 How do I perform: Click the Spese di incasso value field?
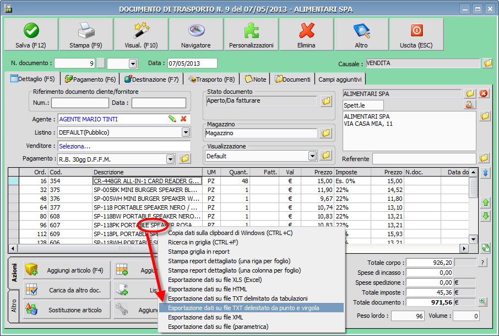point(429,273)
